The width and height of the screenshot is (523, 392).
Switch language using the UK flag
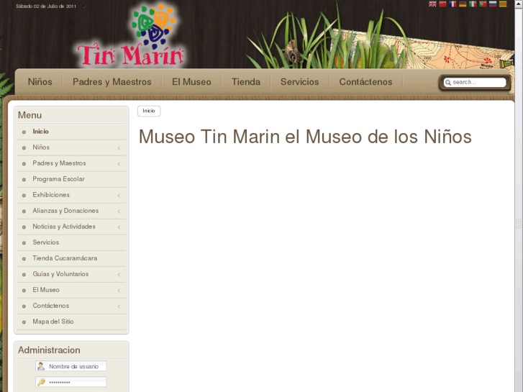pos(432,4)
